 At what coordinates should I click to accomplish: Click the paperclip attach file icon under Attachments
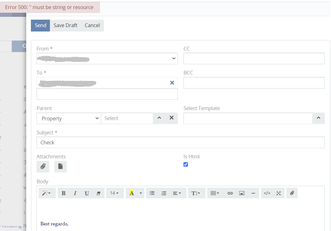pos(43,166)
